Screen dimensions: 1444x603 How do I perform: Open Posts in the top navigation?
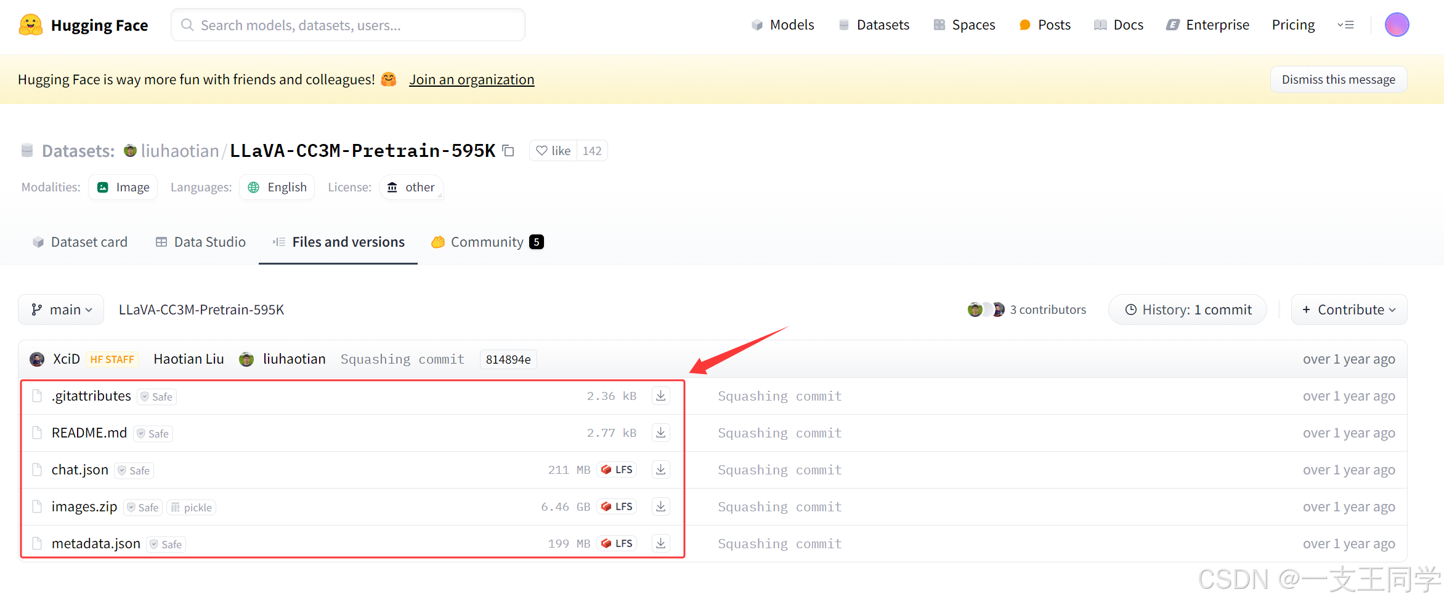tap(1045, 25)
